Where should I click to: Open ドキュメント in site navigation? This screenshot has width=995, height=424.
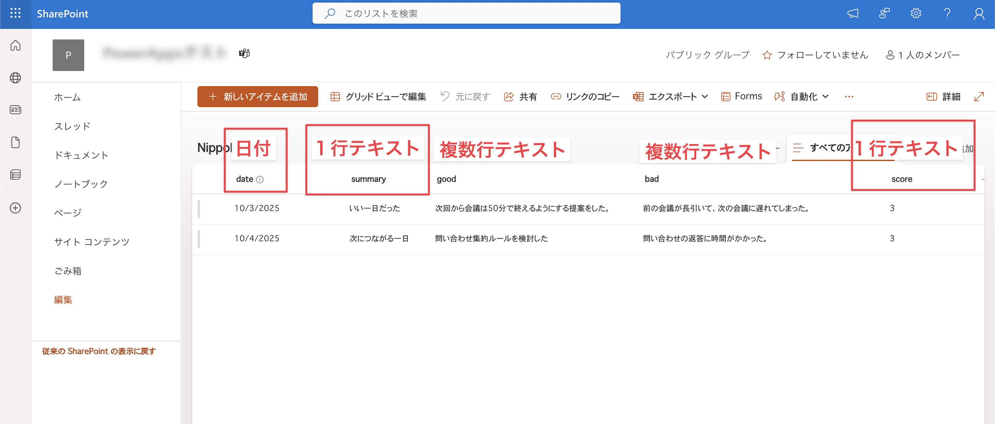81,155
